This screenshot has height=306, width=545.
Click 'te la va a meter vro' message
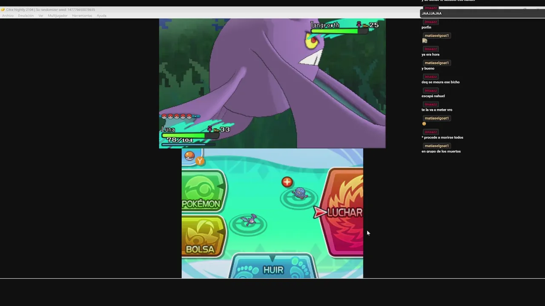point(437,110)
